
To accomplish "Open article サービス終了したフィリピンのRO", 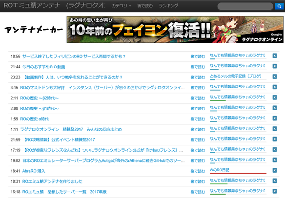I will click(74, 57).
